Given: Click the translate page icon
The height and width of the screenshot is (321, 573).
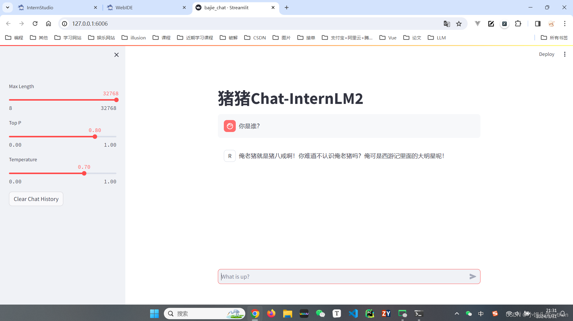Looking at the screenshot, I should tap(446, 24).
